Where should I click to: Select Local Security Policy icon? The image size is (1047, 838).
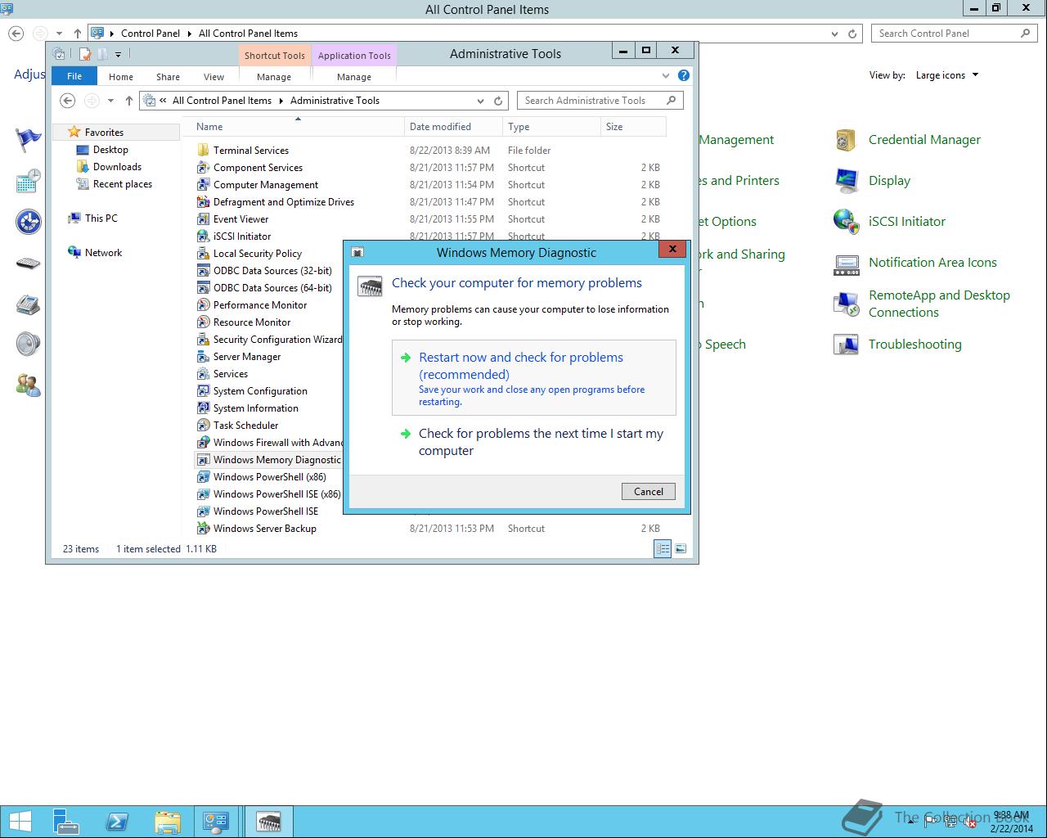(203, 254)
